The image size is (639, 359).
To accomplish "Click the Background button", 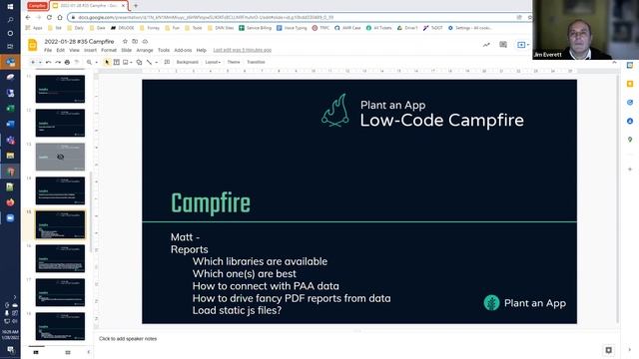I will pyautogui.click(x=187, y=62).
